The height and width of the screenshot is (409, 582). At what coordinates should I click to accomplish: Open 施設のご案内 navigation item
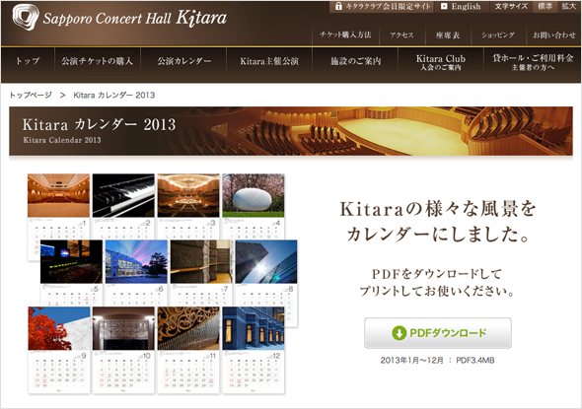point(355,61)
